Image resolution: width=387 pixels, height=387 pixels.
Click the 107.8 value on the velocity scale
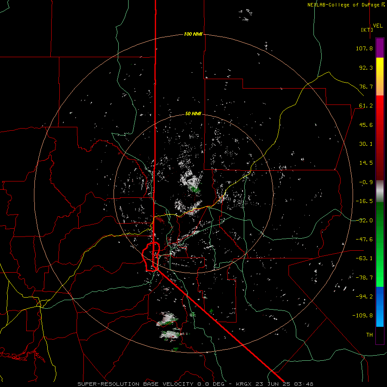[364, 48]
